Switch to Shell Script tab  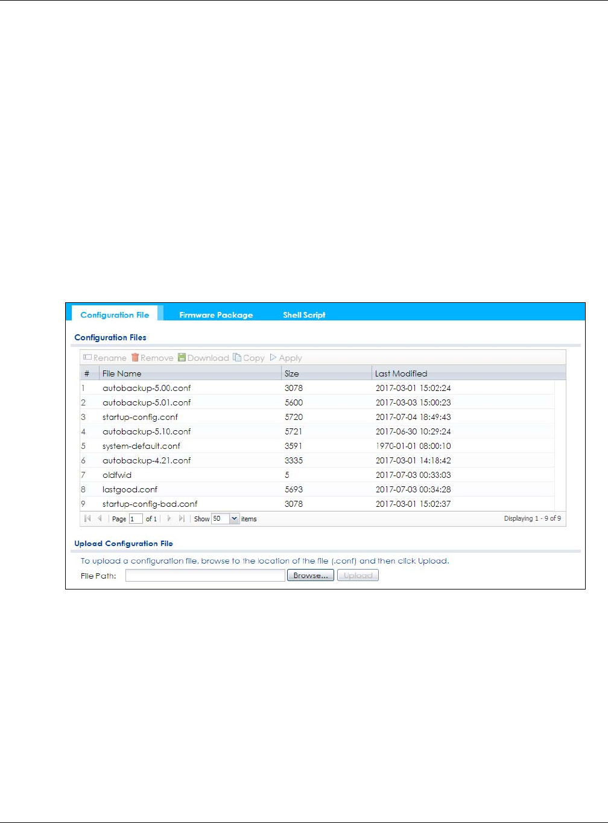[x=304, y=314]
